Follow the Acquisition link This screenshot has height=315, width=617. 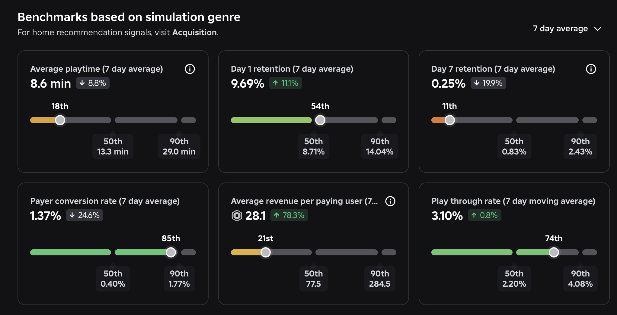coord(194,33)
